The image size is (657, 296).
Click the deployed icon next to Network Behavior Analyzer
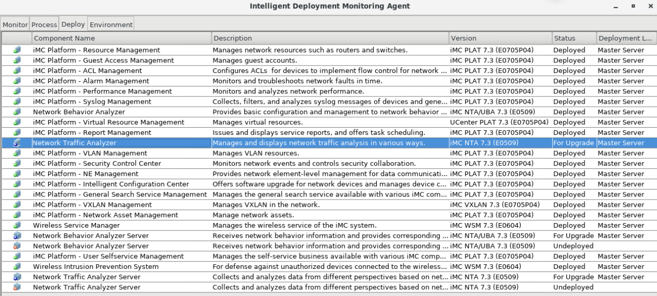click(17, 112)
